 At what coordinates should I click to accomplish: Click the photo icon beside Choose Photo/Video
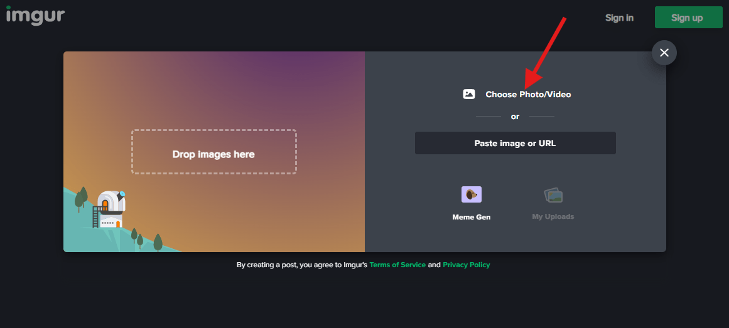[x=469, y=94]
